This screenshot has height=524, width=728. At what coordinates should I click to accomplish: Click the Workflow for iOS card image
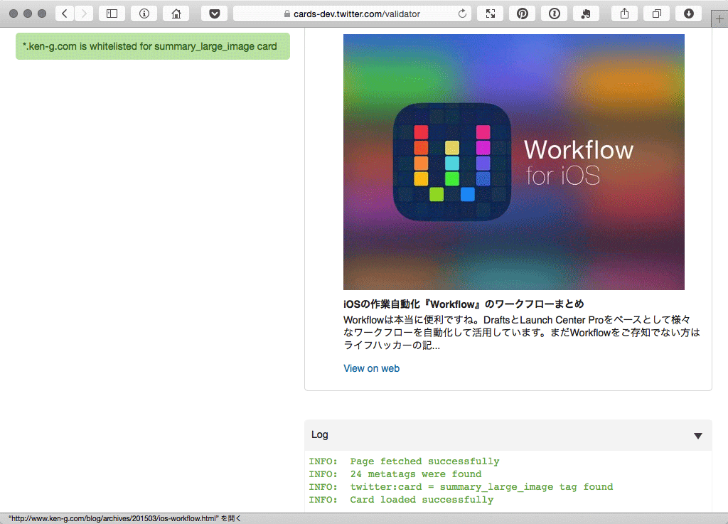[513, 162]
